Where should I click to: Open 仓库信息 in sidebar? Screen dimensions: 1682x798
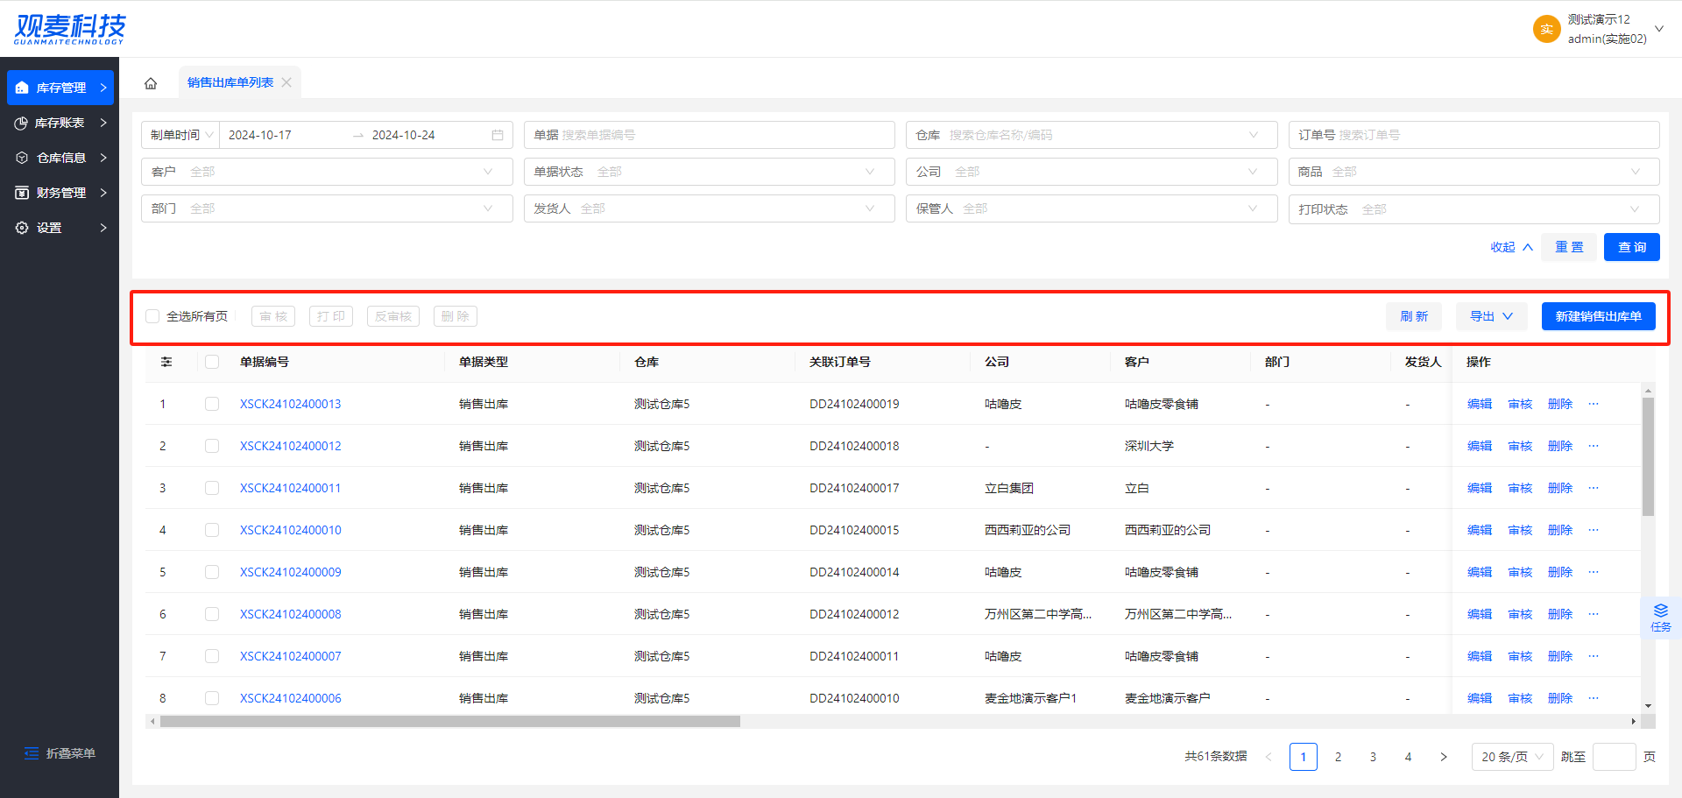click(x=60, y=158)
